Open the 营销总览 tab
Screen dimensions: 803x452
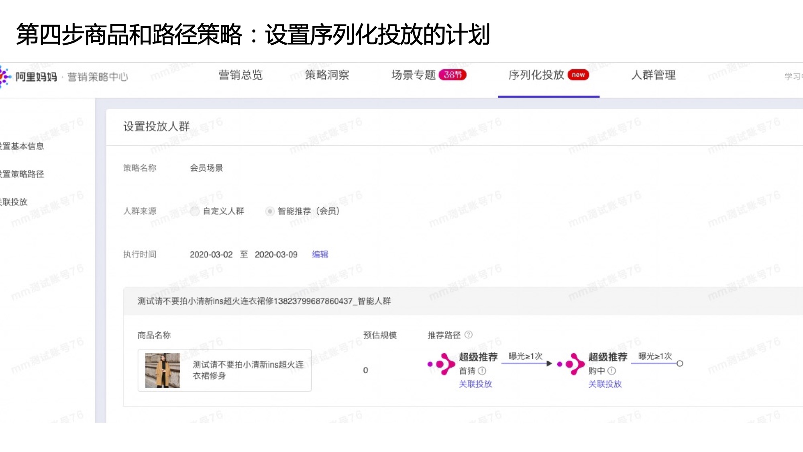[240, 75]
